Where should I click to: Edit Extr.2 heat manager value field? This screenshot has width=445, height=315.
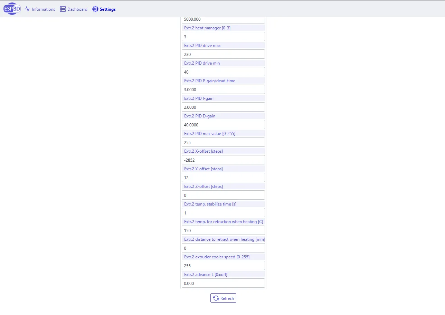point(223,37)
